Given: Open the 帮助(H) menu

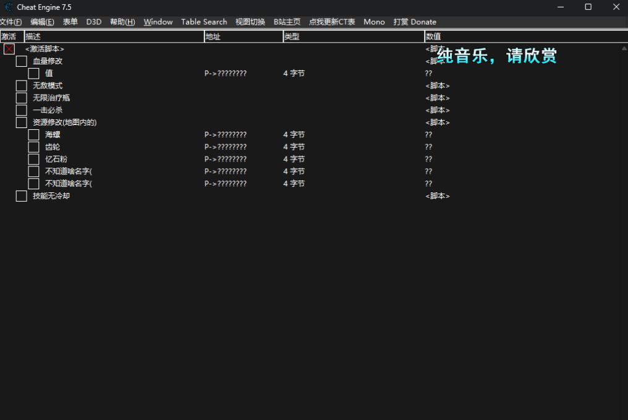Looking at the screenshot, I should coord(122,22).
